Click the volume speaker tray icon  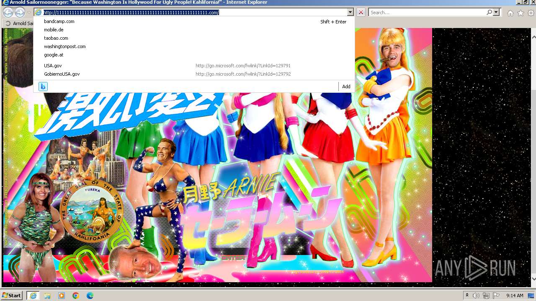coord(476,296)
